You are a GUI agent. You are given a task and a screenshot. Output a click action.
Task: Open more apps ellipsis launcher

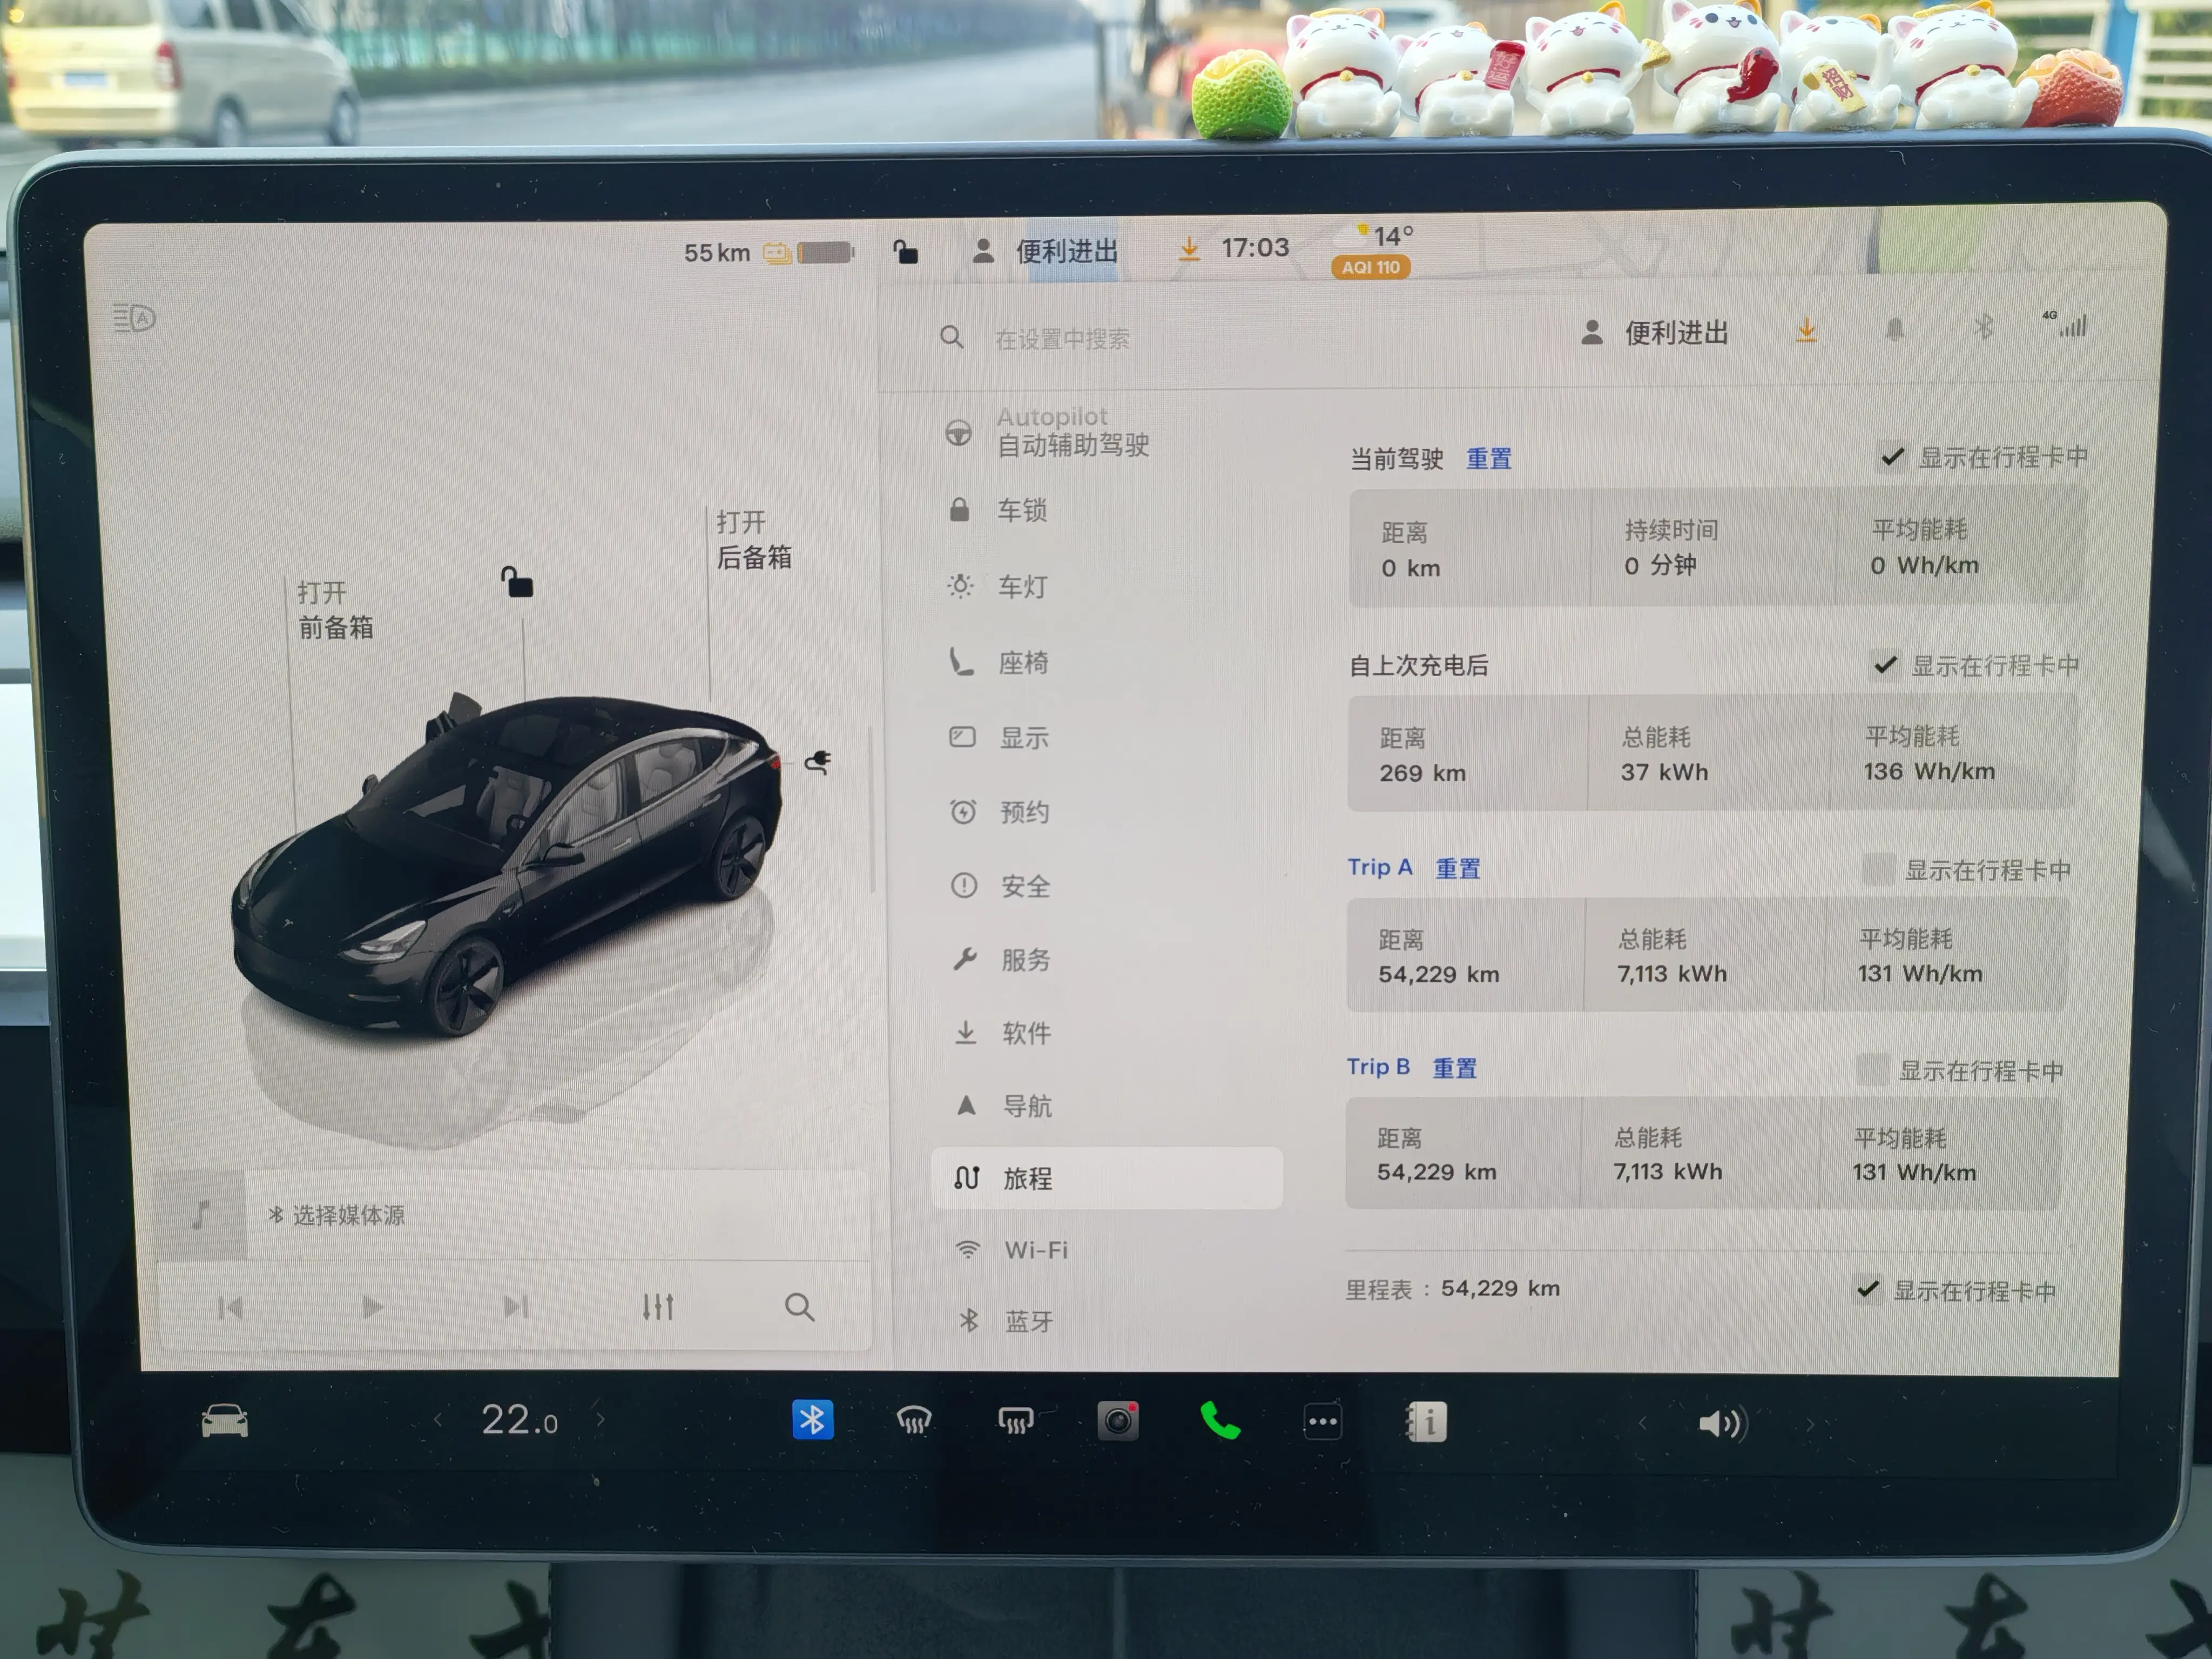1322,1421
